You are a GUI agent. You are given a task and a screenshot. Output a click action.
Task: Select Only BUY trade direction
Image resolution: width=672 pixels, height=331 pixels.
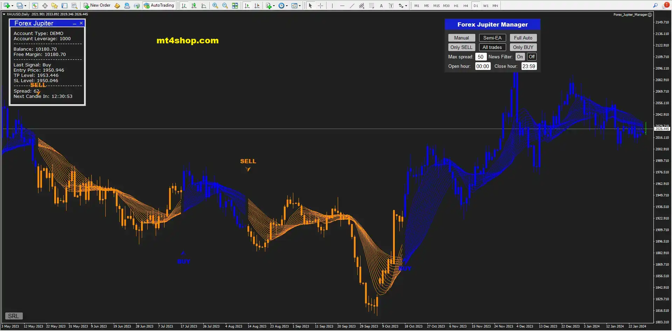(x=523, y=47)
